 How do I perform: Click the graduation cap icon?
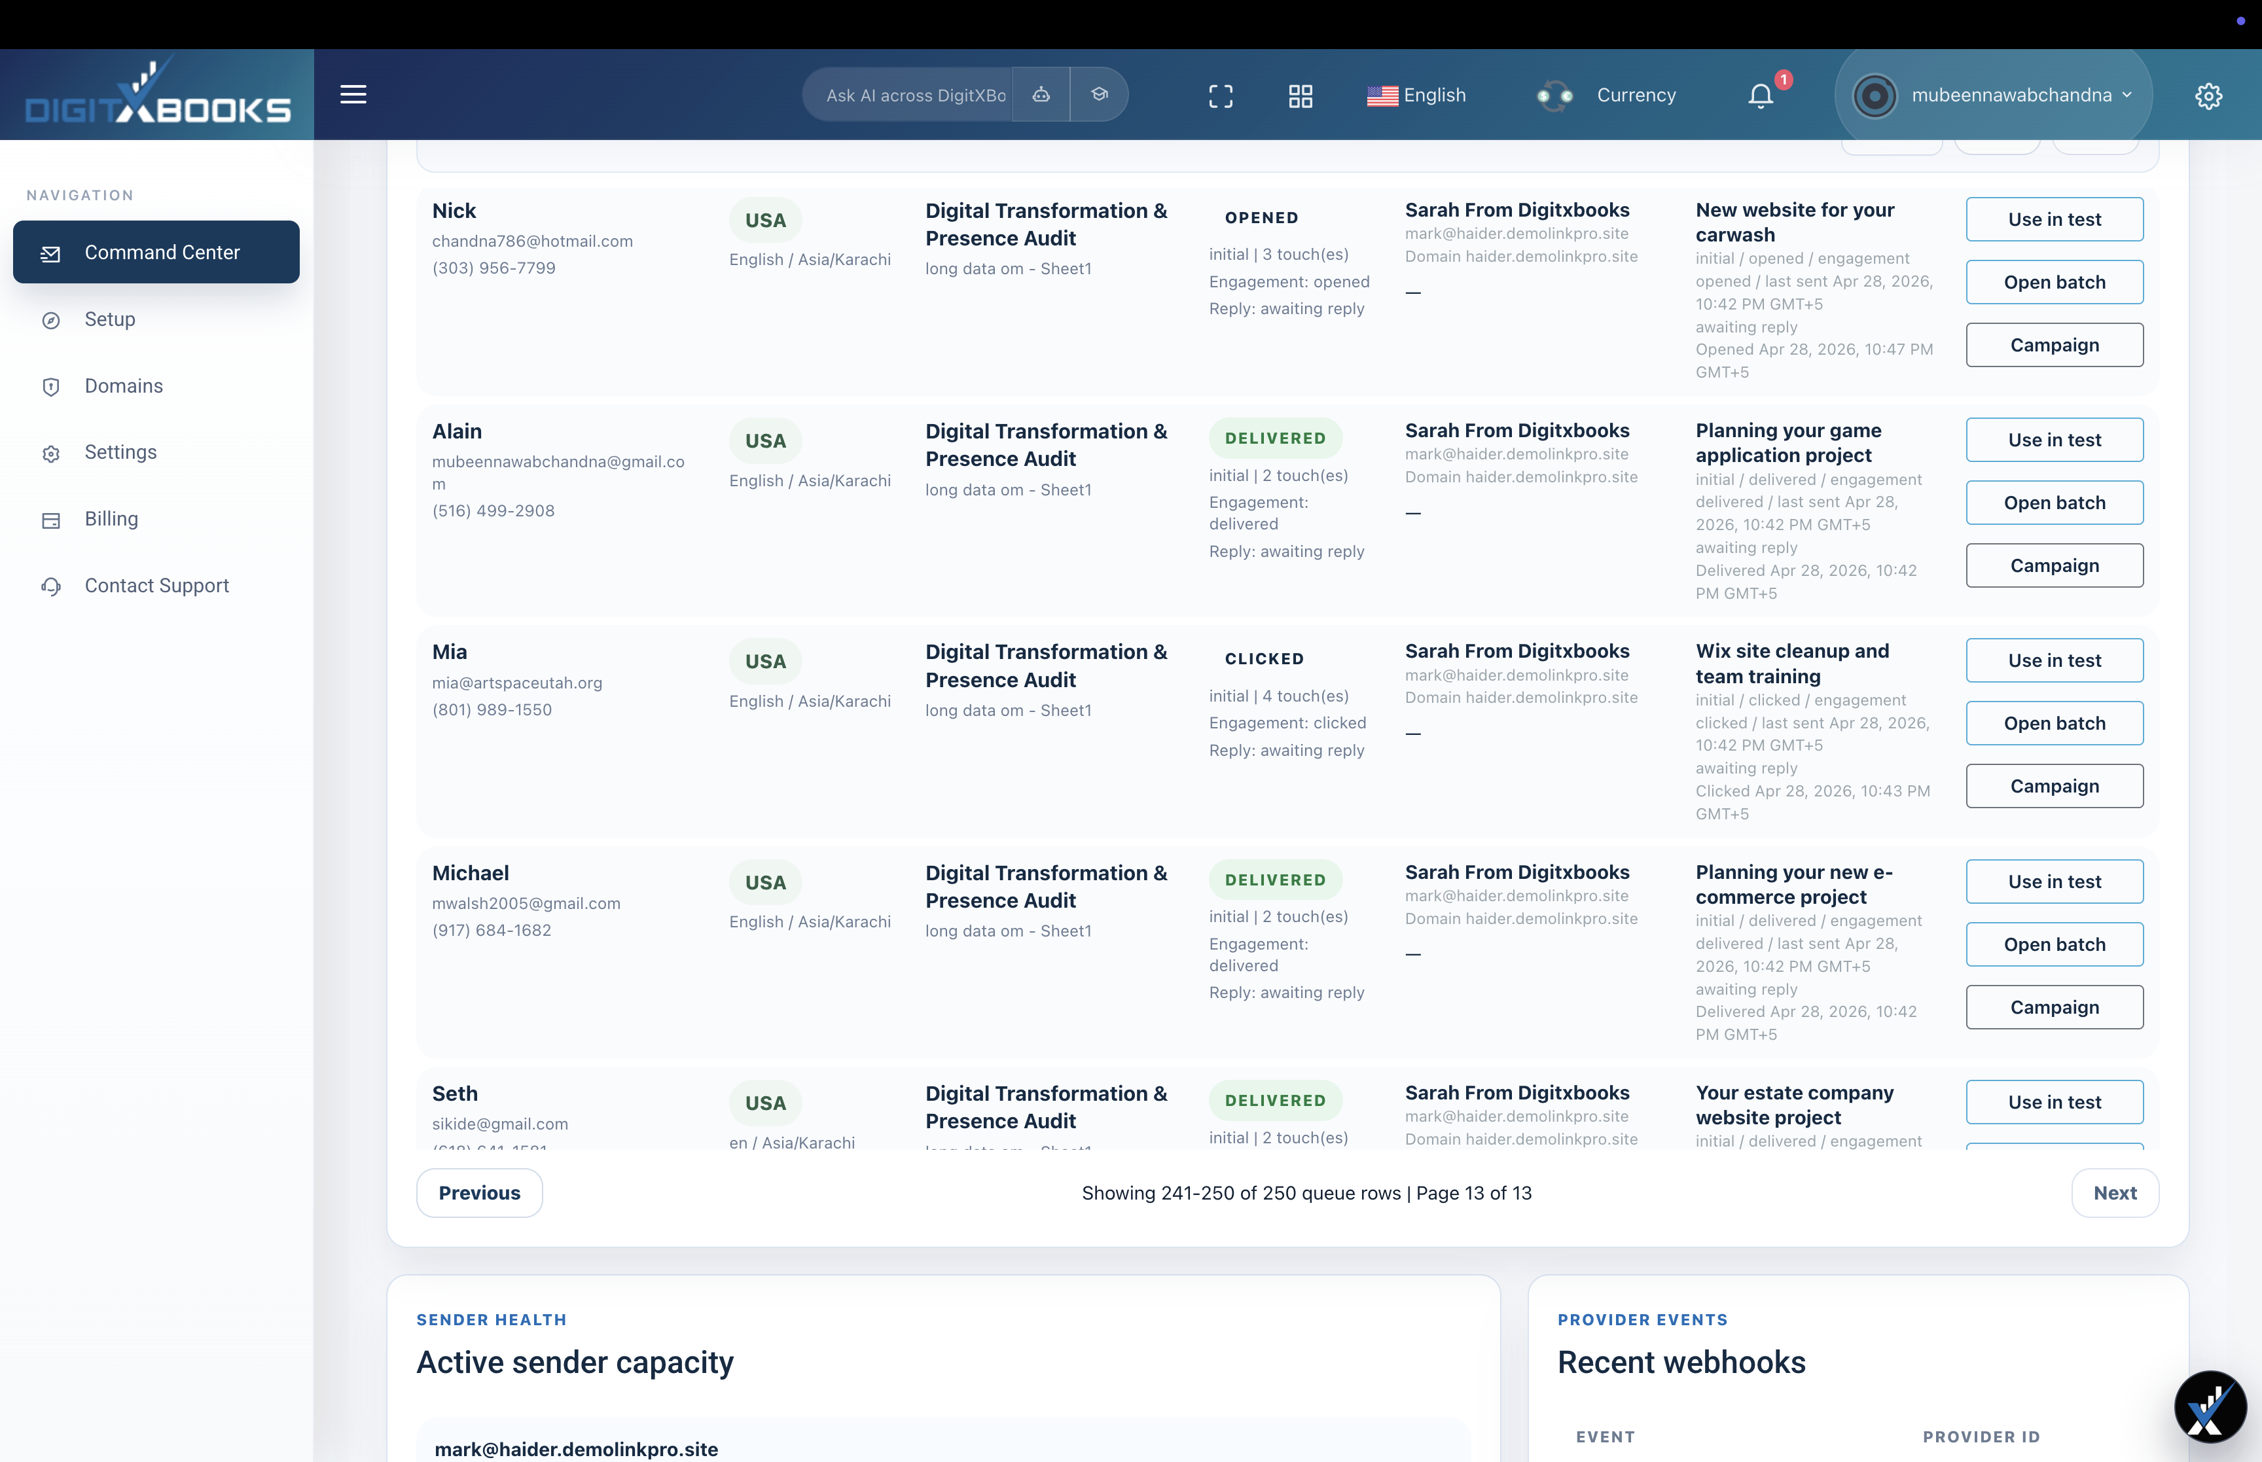1099,94
